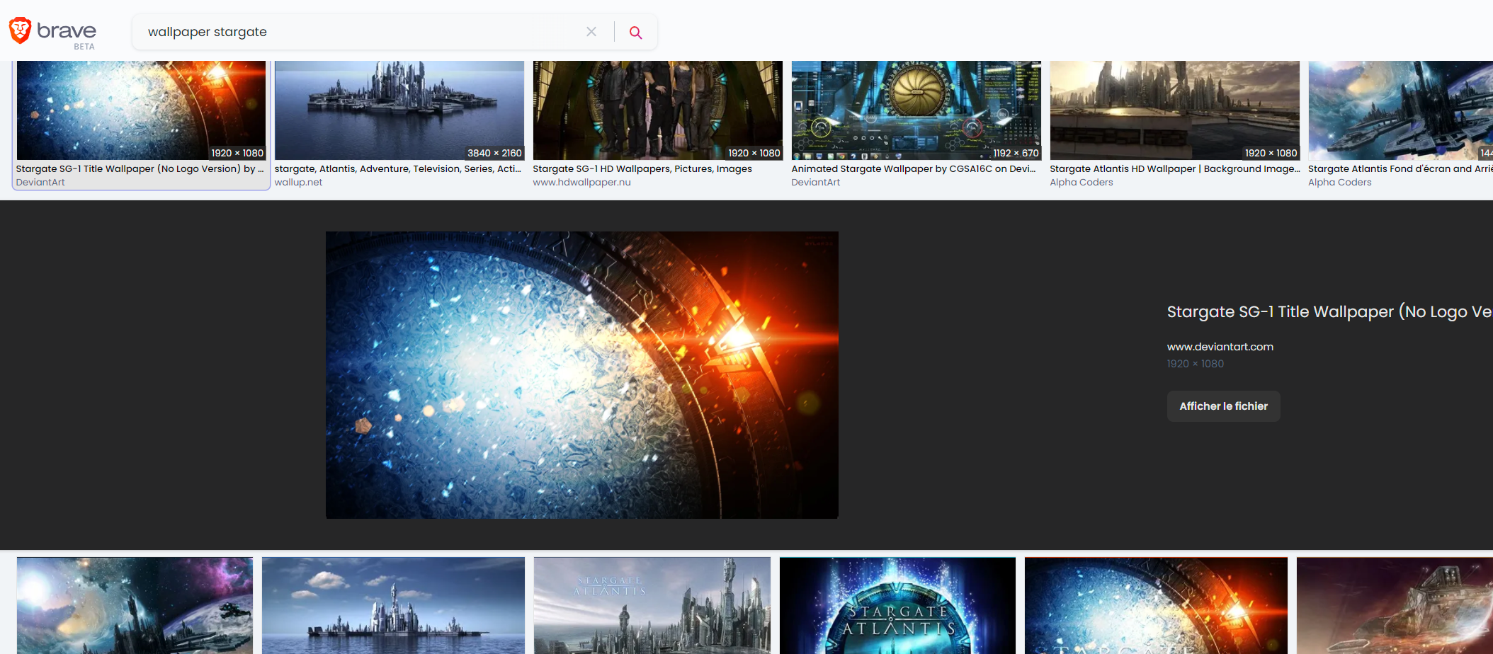The image size is (1493, 654).
Task: Select the bottom-row grey 'Stargate Atlantis' towers thumbnail
Action: [652, 605]
